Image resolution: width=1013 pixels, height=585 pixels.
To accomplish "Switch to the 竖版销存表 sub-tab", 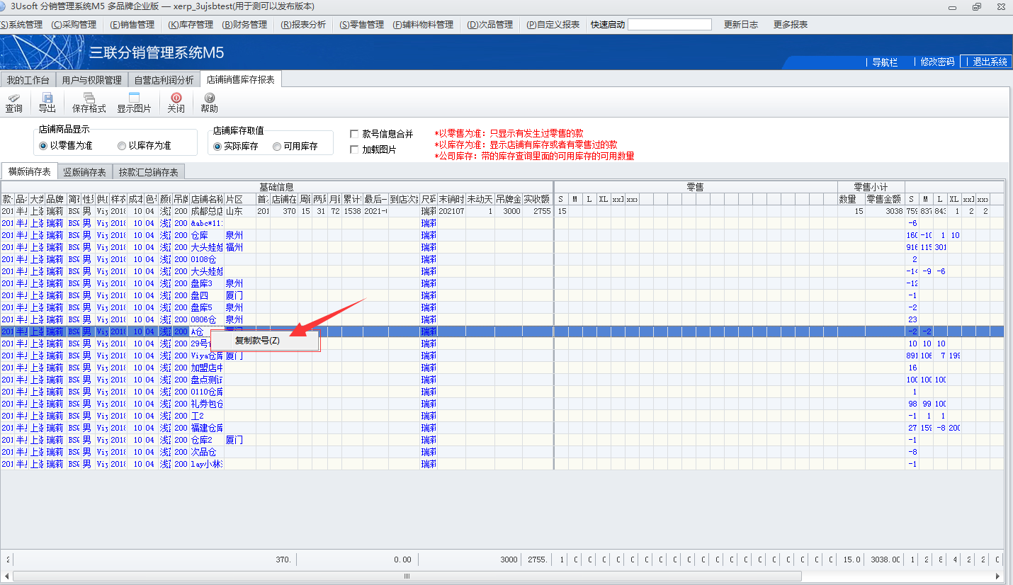I will [x=84, y=171].
